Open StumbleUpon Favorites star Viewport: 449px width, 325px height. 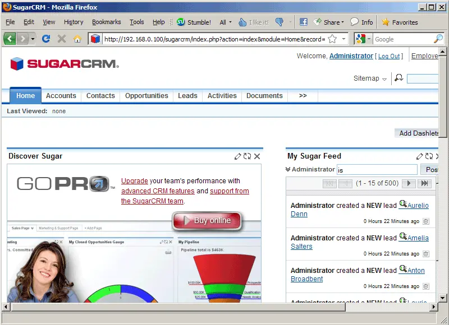[x=400, y=22]
